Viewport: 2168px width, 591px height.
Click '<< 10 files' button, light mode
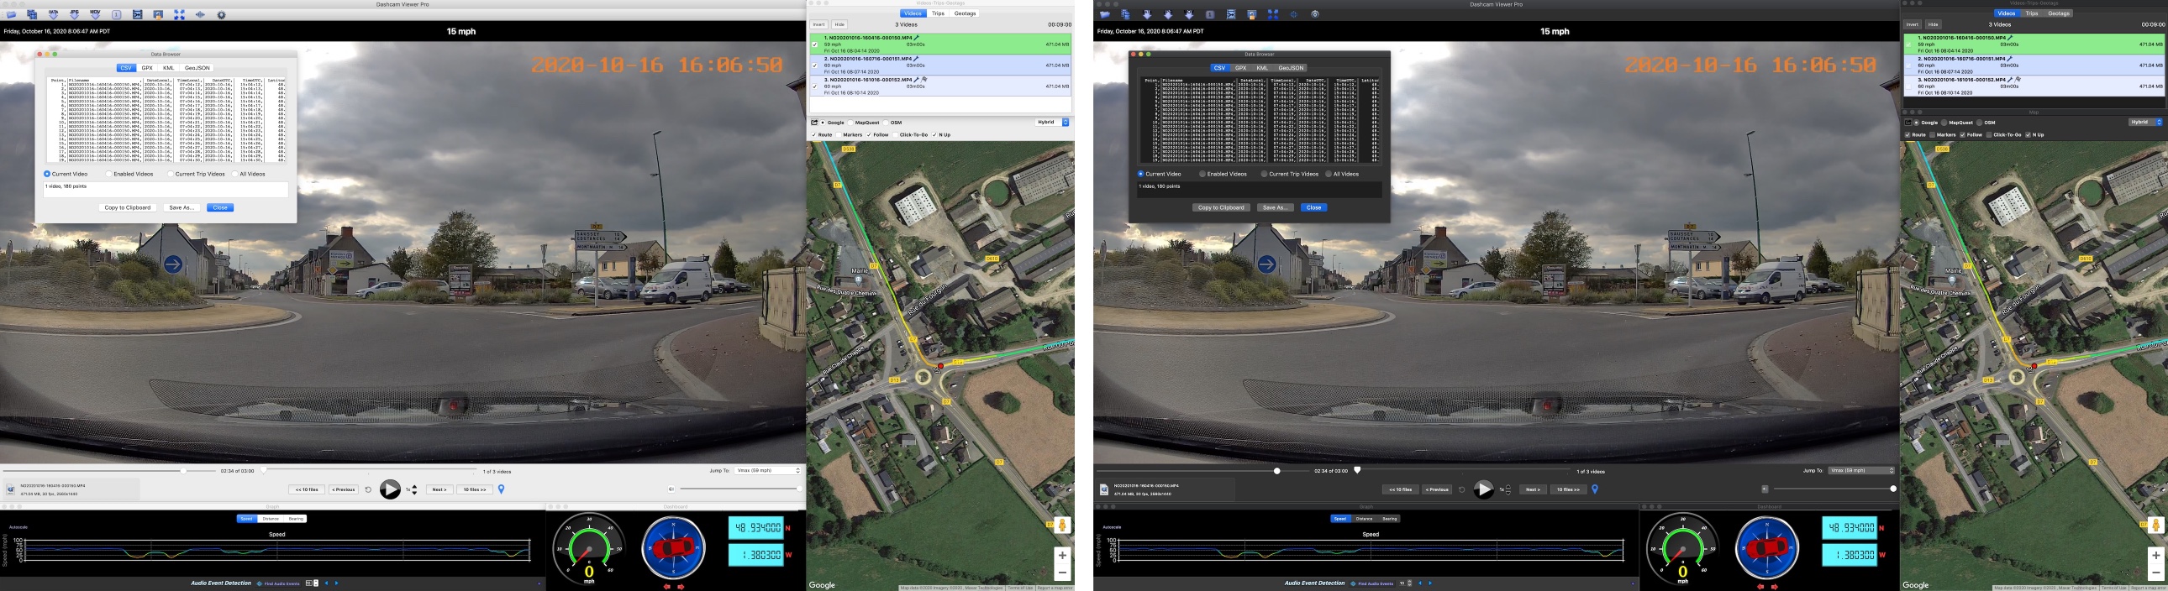(308, 489)
